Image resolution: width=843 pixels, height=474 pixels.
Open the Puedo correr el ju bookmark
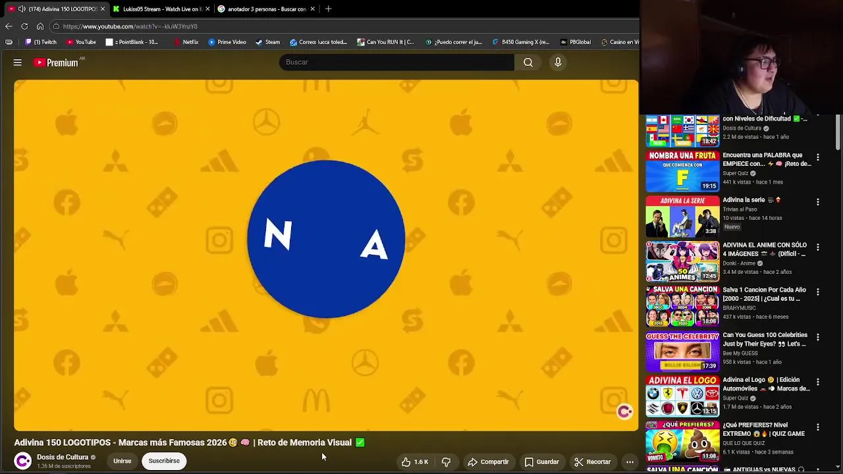pos(454,42)
